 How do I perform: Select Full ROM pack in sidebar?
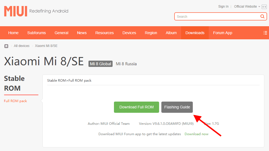point(16,101)
